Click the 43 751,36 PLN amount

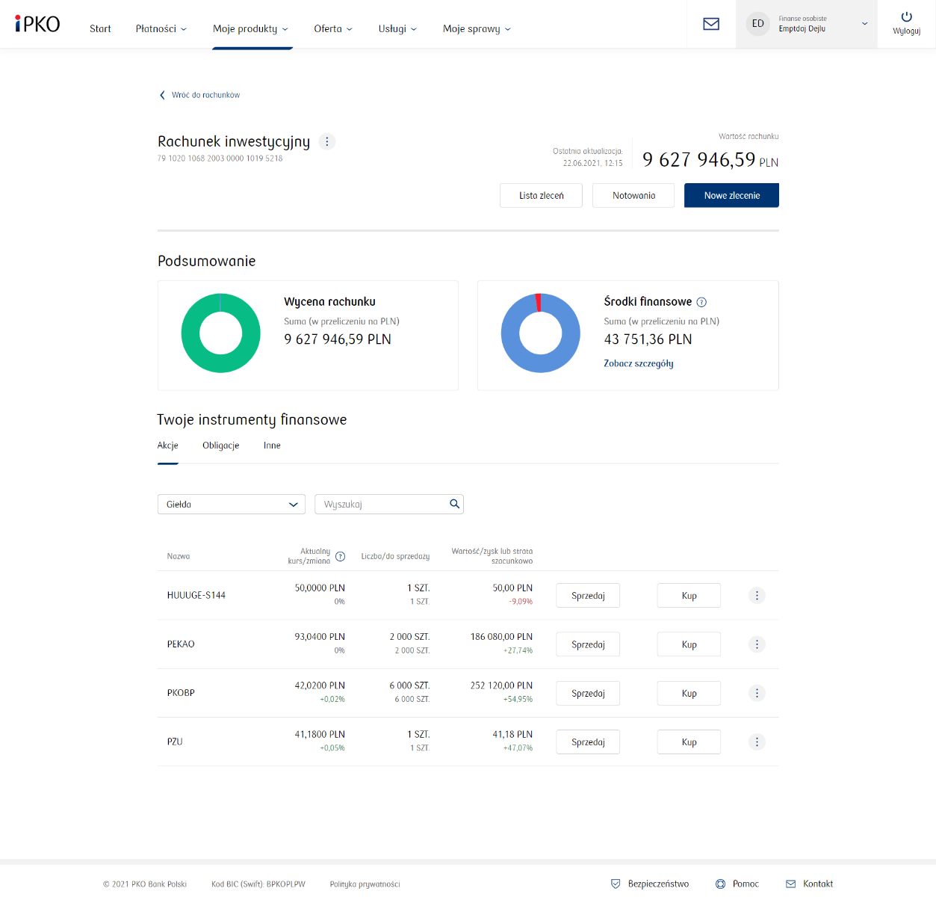pyautogui.click(x=648, y=339)
